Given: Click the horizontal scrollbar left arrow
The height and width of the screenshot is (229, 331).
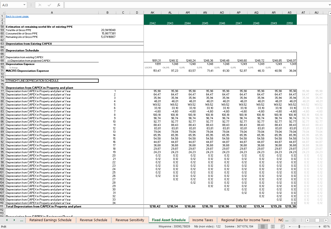Looking at the screenshot, I should click(x=308, y=220).
